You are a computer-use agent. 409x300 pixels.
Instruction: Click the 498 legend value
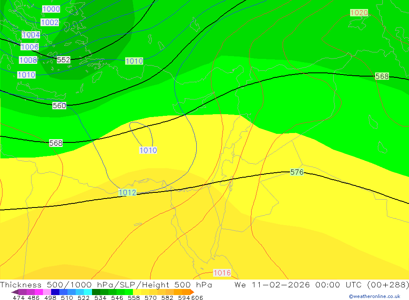[50, 298]
